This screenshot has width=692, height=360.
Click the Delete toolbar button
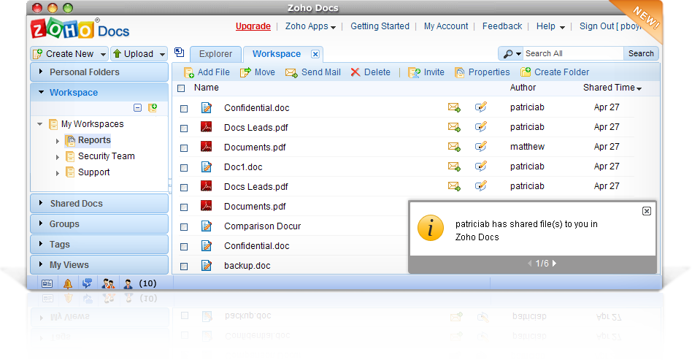click(x=370, y=72)
